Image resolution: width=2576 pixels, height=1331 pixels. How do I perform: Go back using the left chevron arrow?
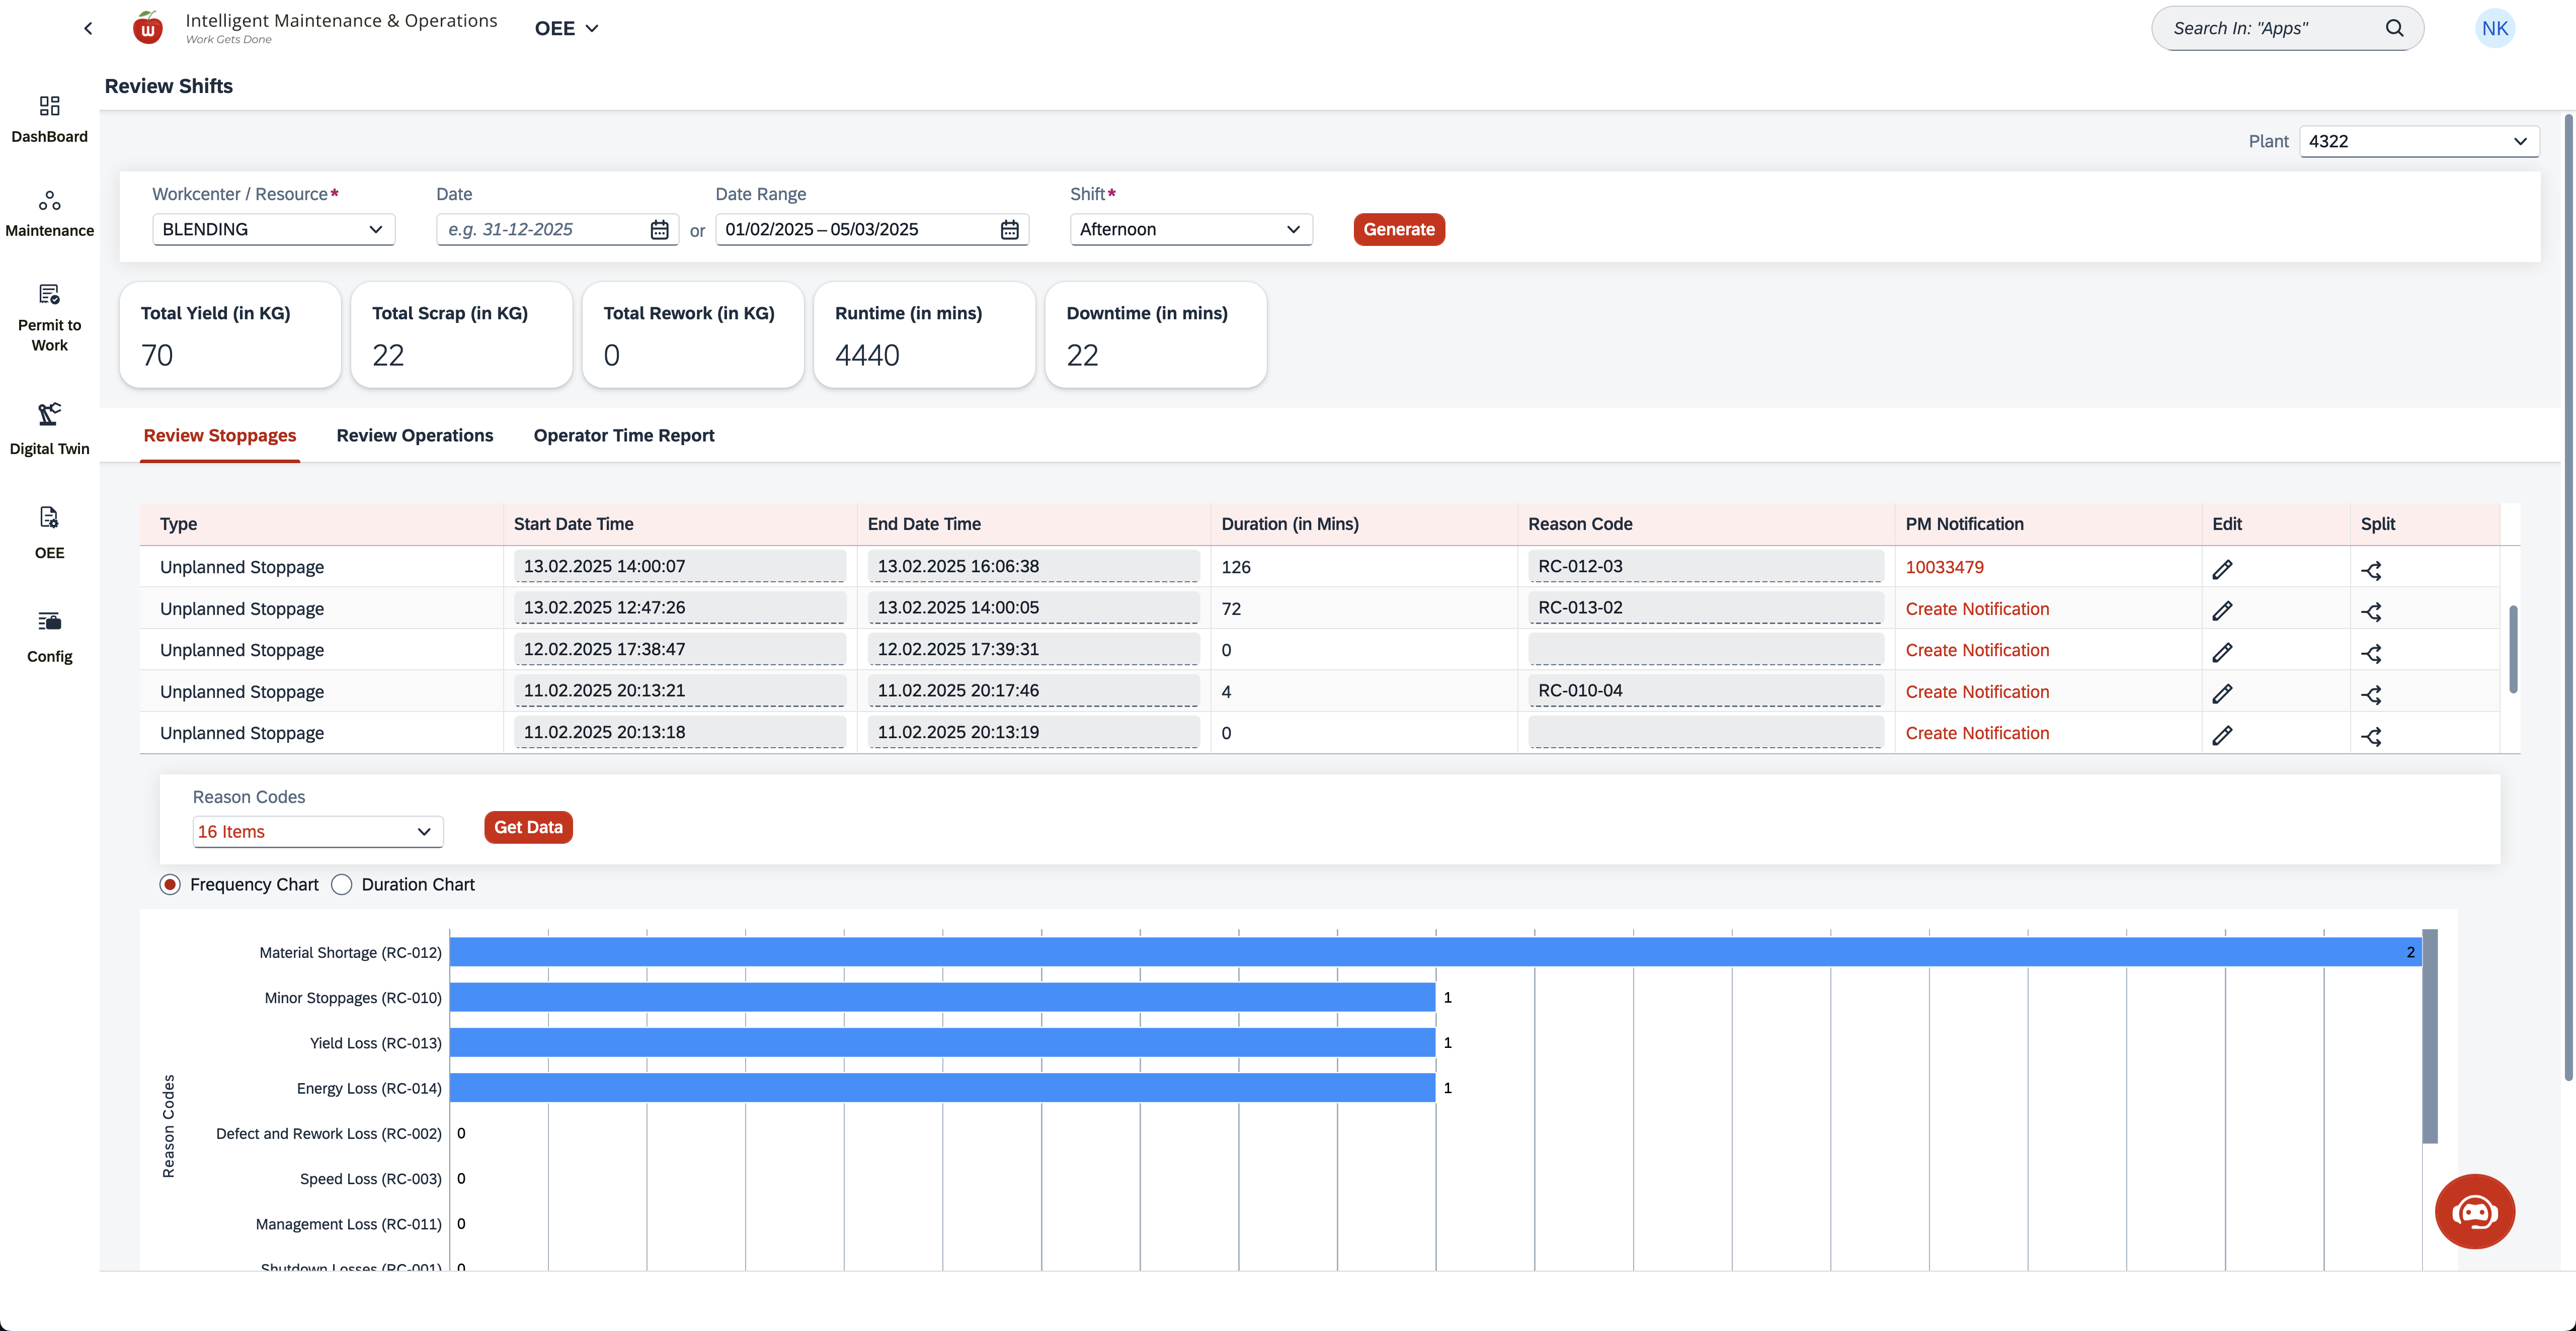click(88, 28)
